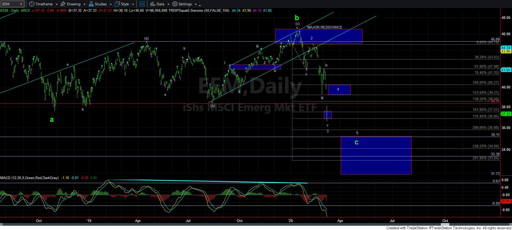This screenshot has width=512, height=230.
Task: Expand the Drawing dropdown arrow
Action: [85, 4]
